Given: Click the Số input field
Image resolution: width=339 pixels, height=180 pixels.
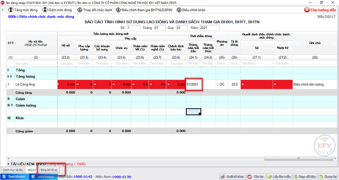Looking at the screenshot, I should (x=134, y=28).
